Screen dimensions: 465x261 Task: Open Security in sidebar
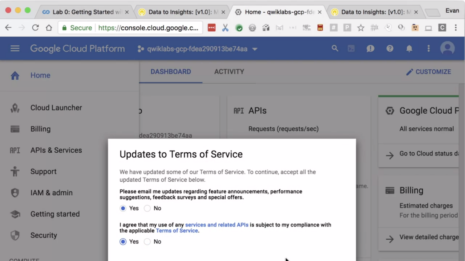[x=44, y=235]
